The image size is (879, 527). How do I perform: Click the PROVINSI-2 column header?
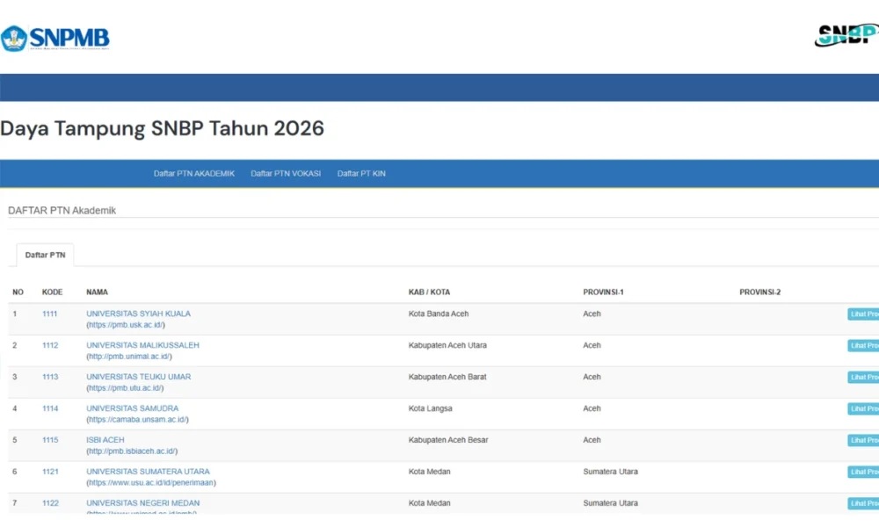pos(759,292)
